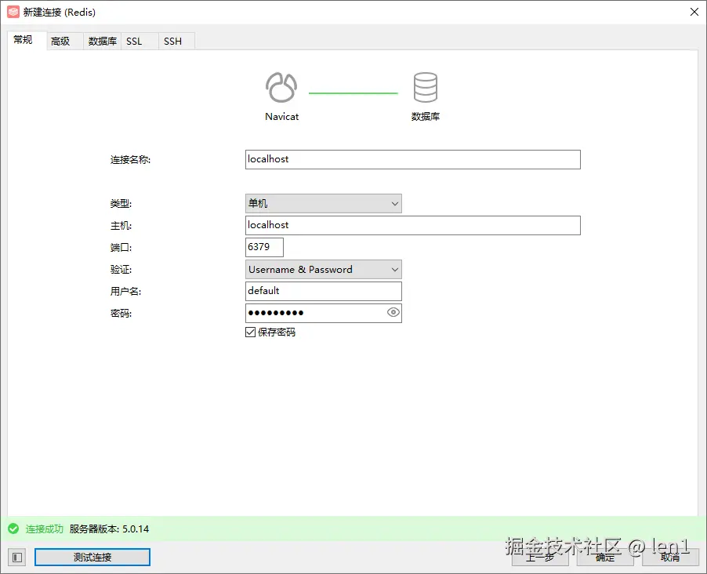Click the Navicat label under the logo
Image resolution: width=707 pixels, height=574 pixels.
[x=282, y=116]
